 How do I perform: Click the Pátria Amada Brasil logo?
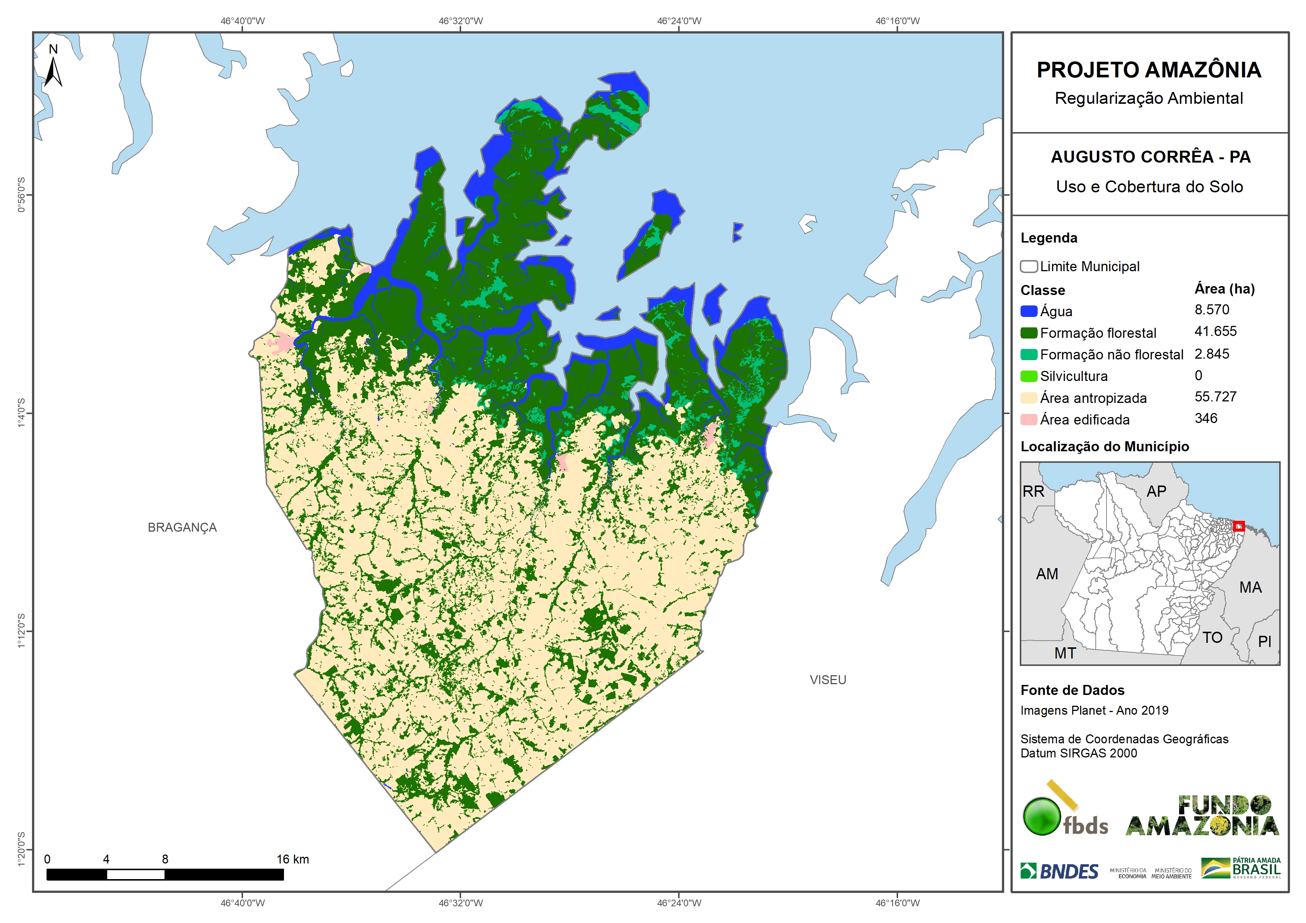click(x=1240, y=868)
